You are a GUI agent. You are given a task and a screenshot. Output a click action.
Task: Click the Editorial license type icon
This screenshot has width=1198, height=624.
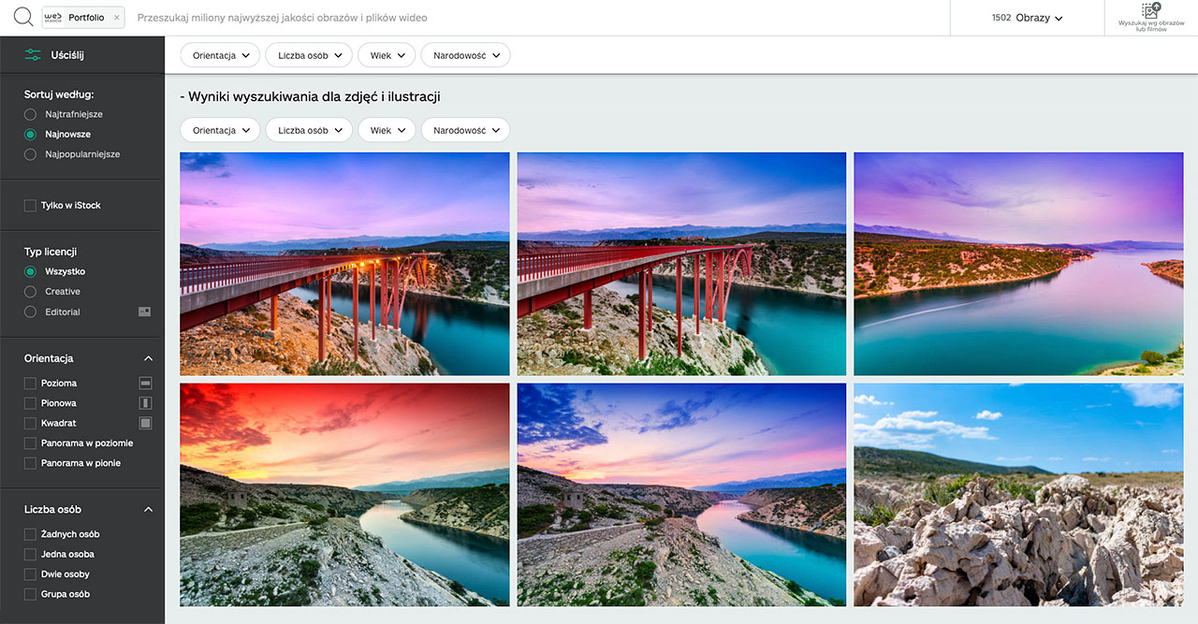pos(144,311)
